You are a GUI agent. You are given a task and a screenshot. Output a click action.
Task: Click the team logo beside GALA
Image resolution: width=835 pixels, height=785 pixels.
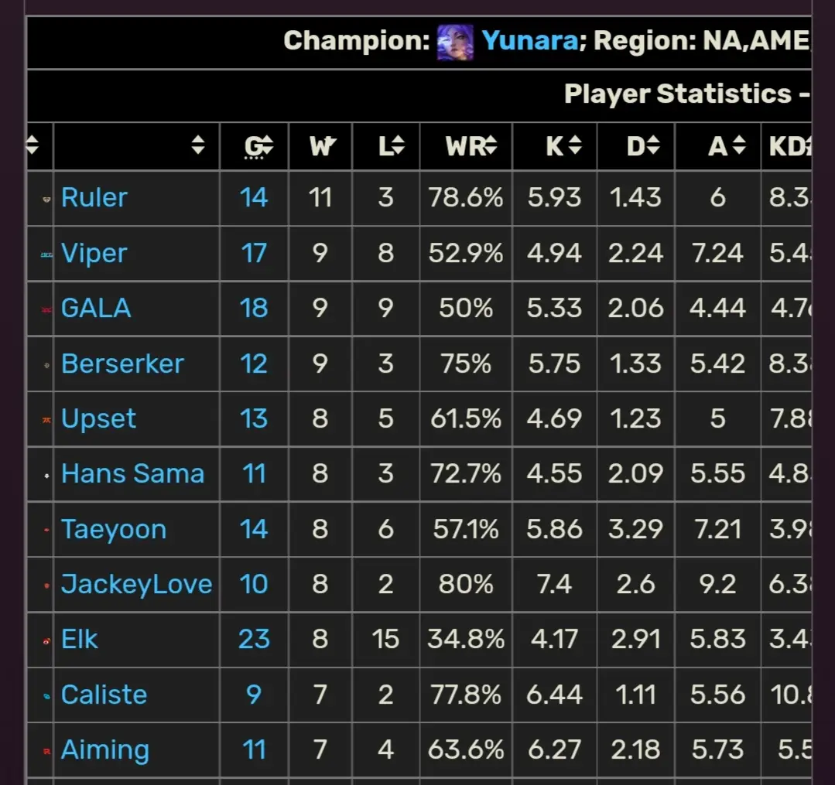click(x=47, y=309)
